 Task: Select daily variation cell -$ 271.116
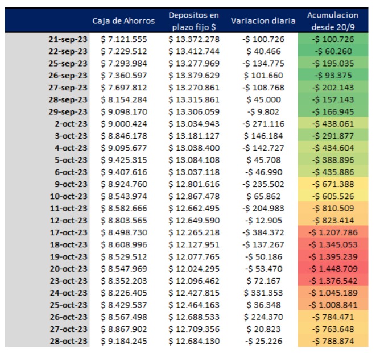point(263,124)
